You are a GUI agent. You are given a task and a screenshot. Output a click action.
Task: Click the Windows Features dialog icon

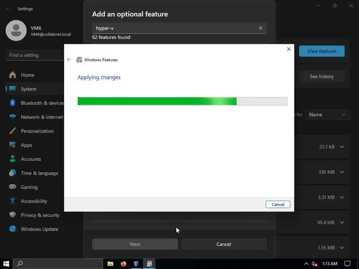pos(79,60)
